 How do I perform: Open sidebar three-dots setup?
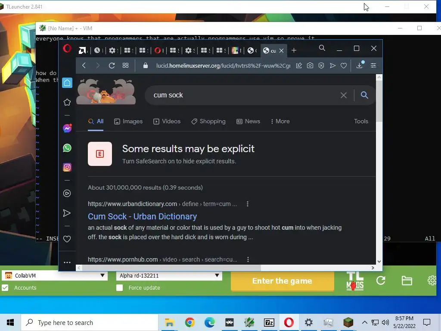coord(67,262)
